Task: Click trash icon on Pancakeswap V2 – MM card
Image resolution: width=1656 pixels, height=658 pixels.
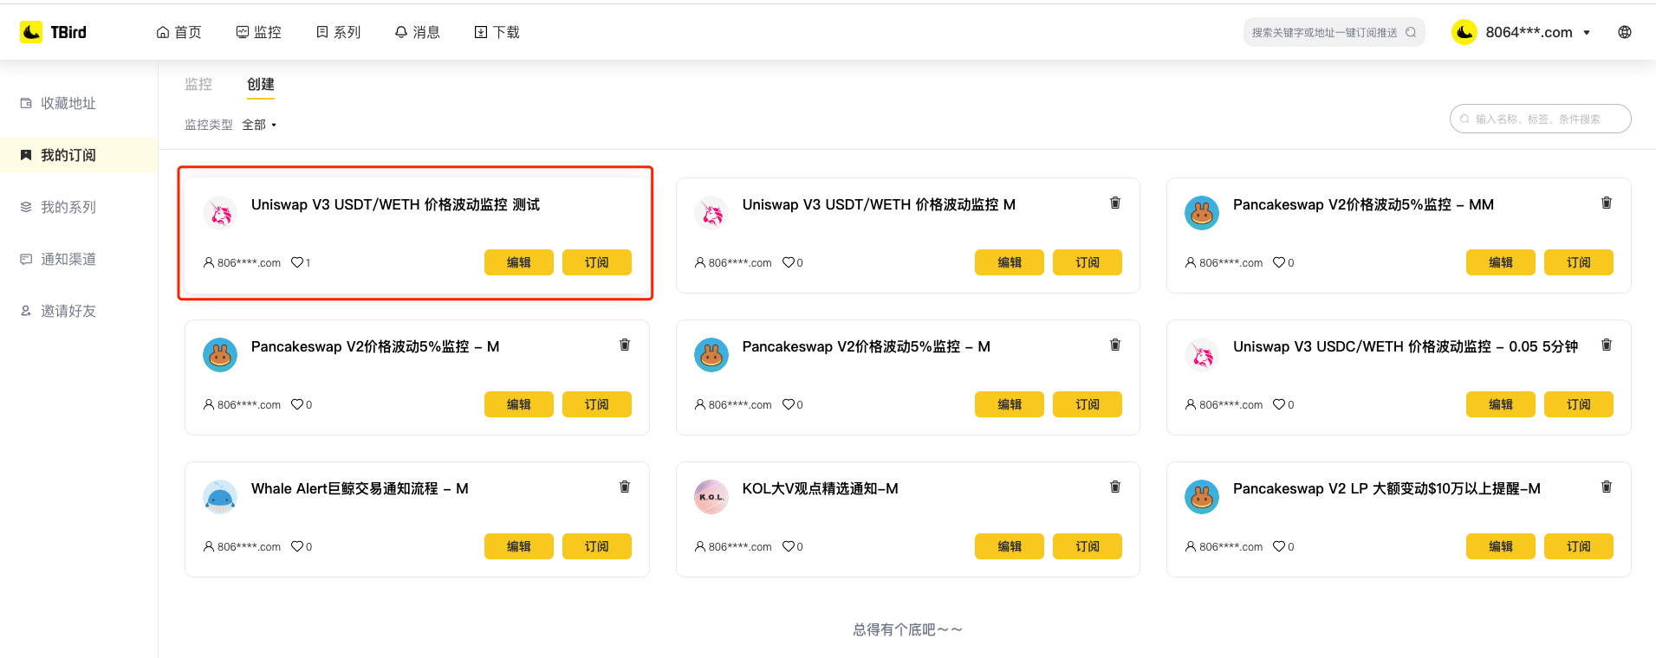Action: [1606, 203]
